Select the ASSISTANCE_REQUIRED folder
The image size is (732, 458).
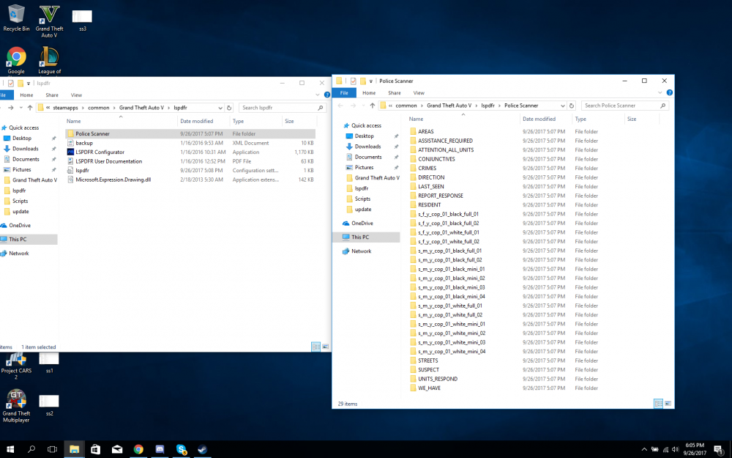click(x=445, y=141)
